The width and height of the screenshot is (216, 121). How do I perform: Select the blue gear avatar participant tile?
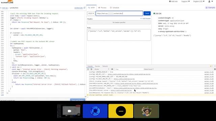click(95, 111)
